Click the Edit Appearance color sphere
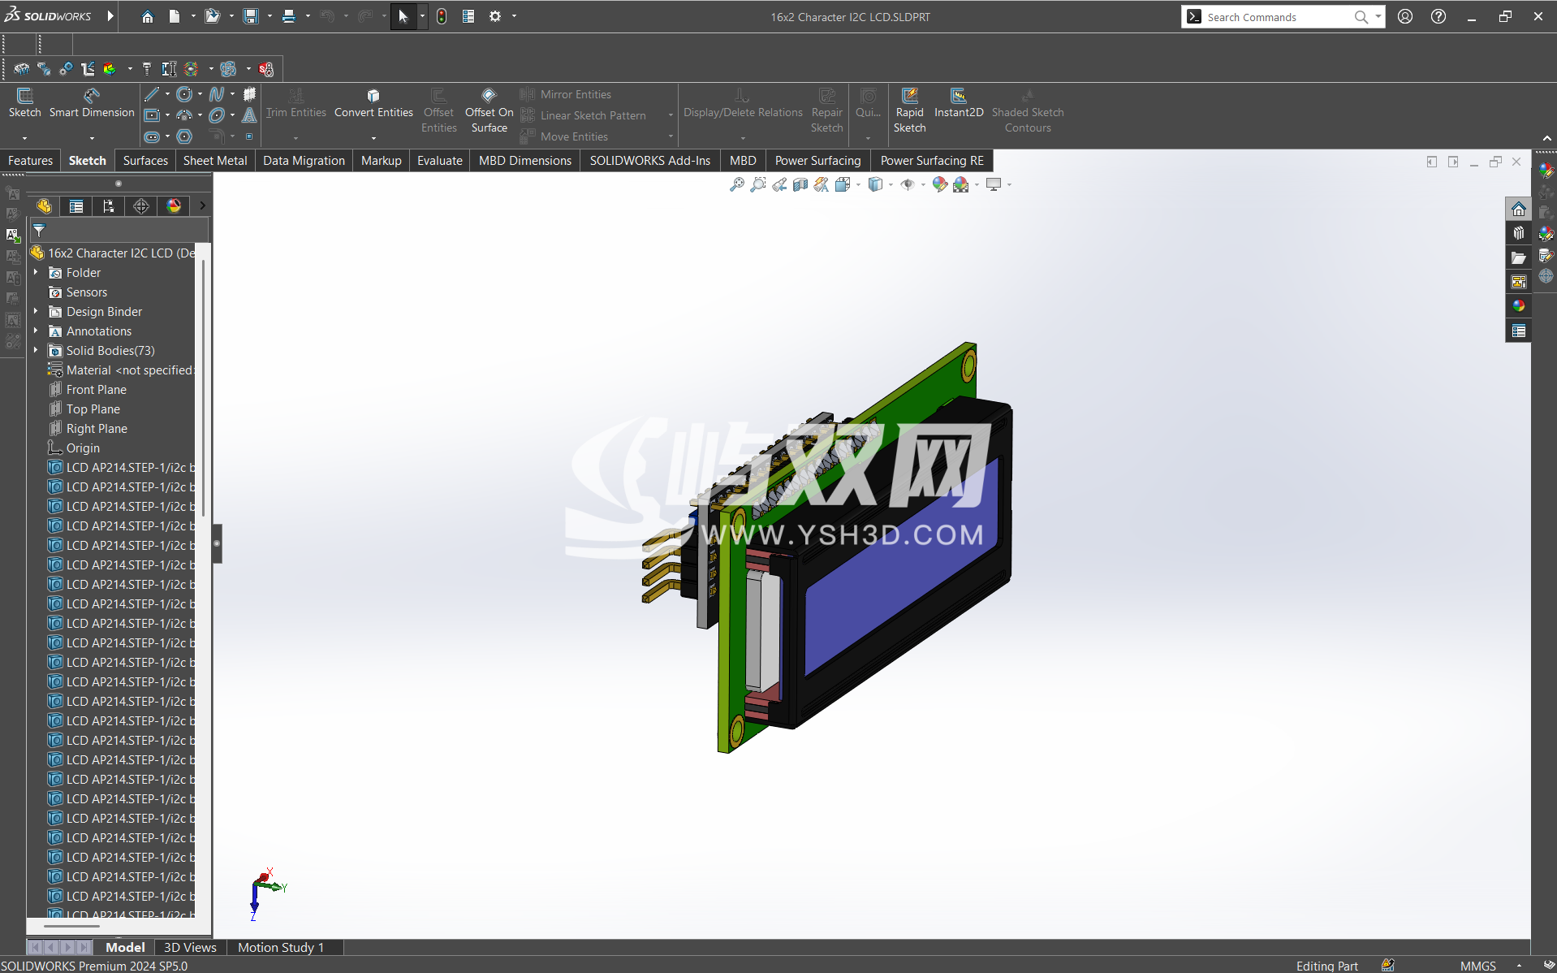Screen dimensions: 1557x973 click(939, 185)
